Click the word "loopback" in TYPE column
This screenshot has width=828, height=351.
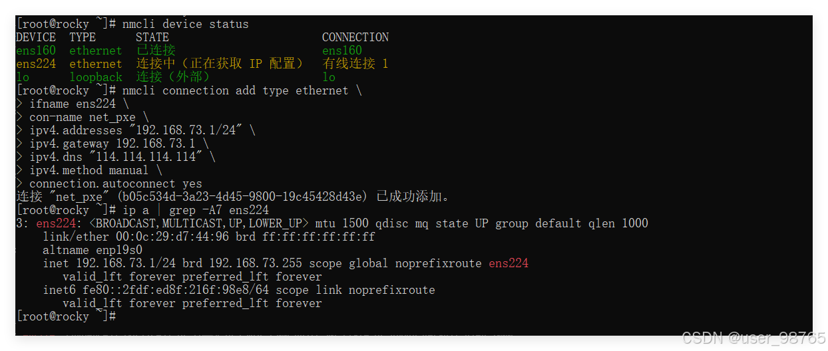point(95,77)
